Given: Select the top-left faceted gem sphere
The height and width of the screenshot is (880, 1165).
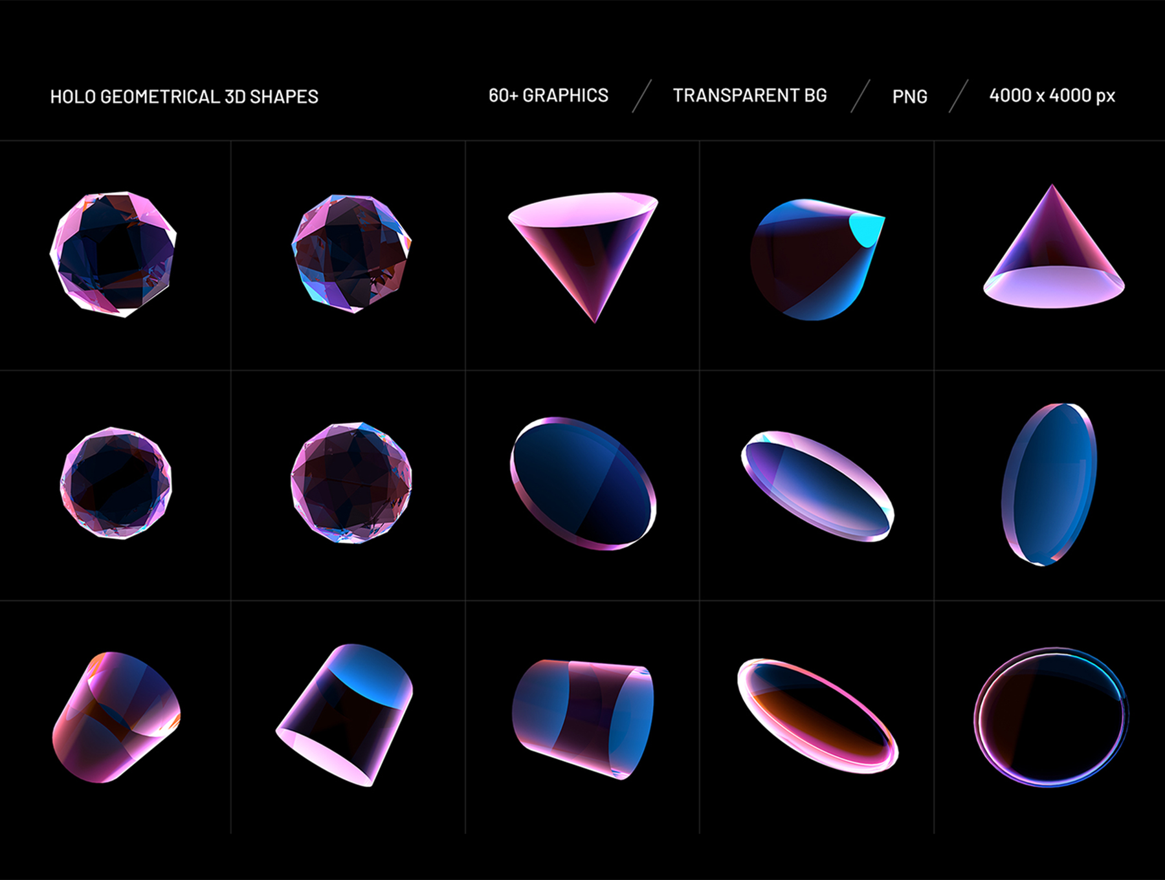Looking at the screenshot, I should click(114, 254).
